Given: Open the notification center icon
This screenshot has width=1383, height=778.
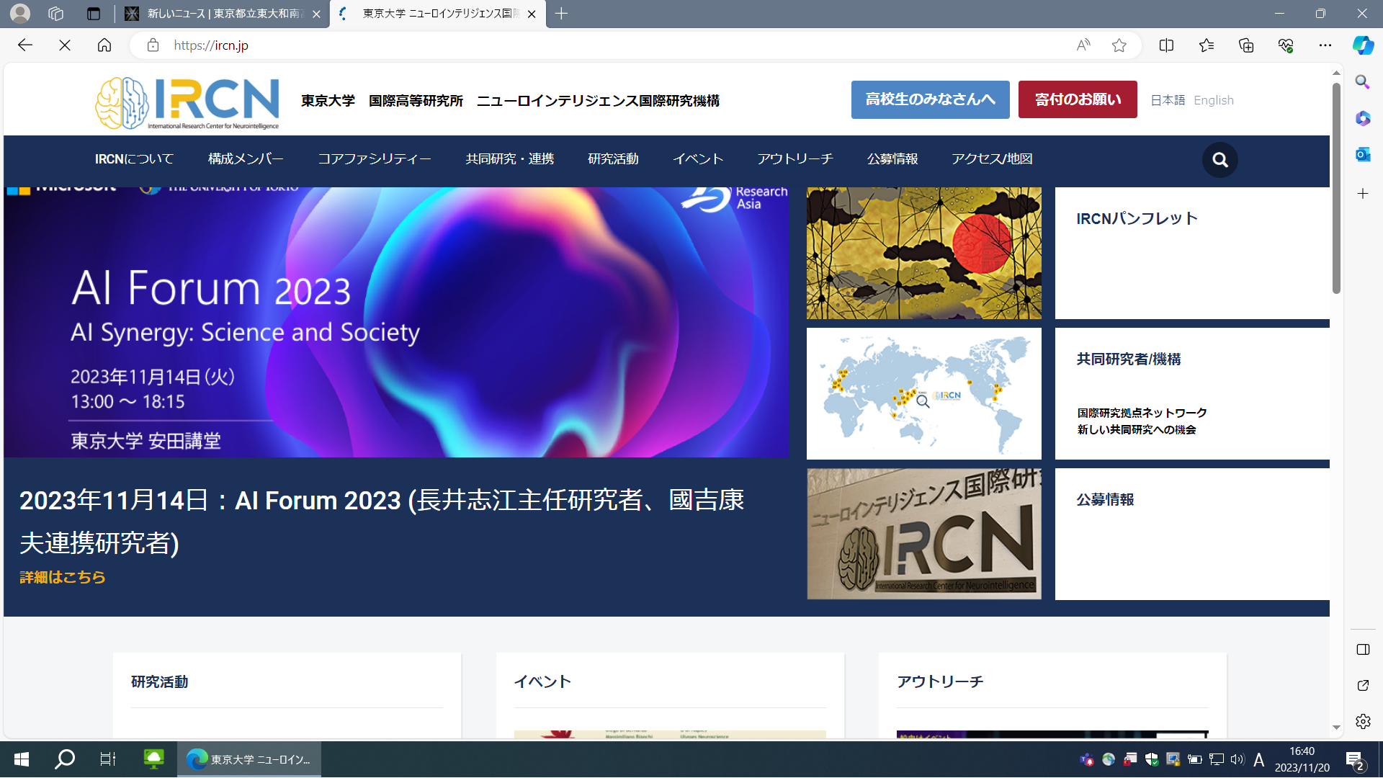Looking at the screenshot, I should tap(1355, 760).
